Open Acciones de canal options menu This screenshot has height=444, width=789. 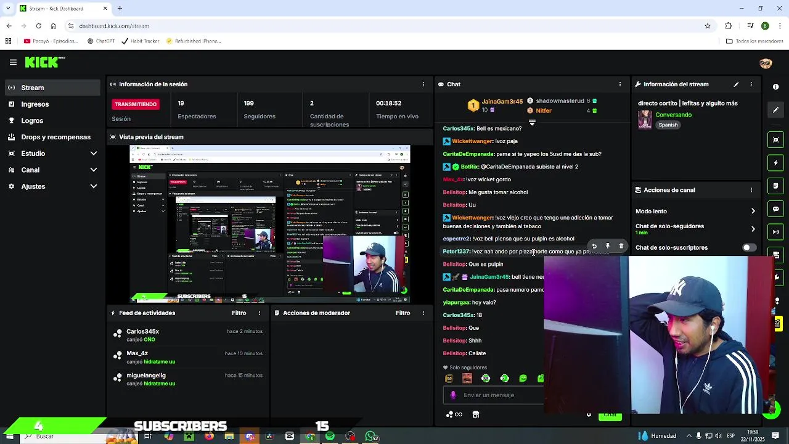tap(751, 190)
